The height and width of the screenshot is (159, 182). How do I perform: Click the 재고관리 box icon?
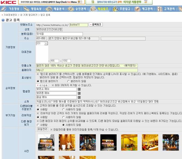coord(137,9)
